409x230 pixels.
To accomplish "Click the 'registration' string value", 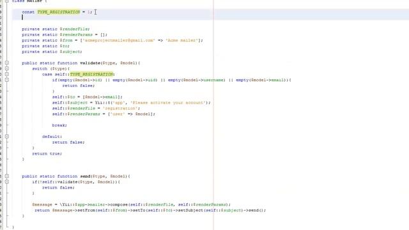I will pos(120,108).
